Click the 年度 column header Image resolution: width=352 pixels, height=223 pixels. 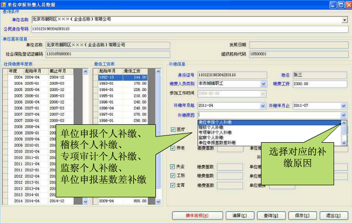tap(15, 71)
